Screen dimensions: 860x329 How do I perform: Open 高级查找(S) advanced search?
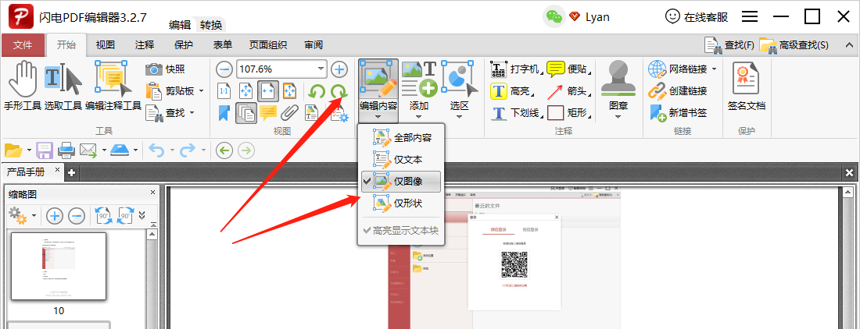click(x=794, y=45)
